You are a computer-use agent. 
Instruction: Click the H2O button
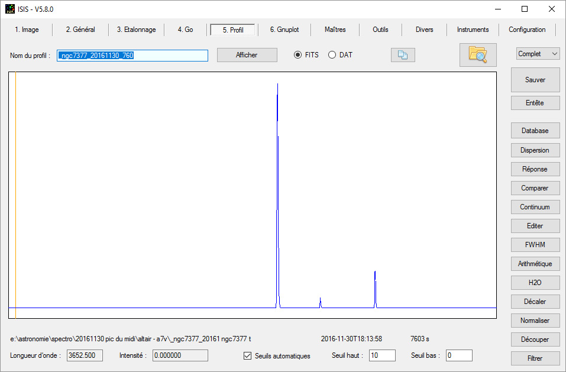[x=535, y=283]
